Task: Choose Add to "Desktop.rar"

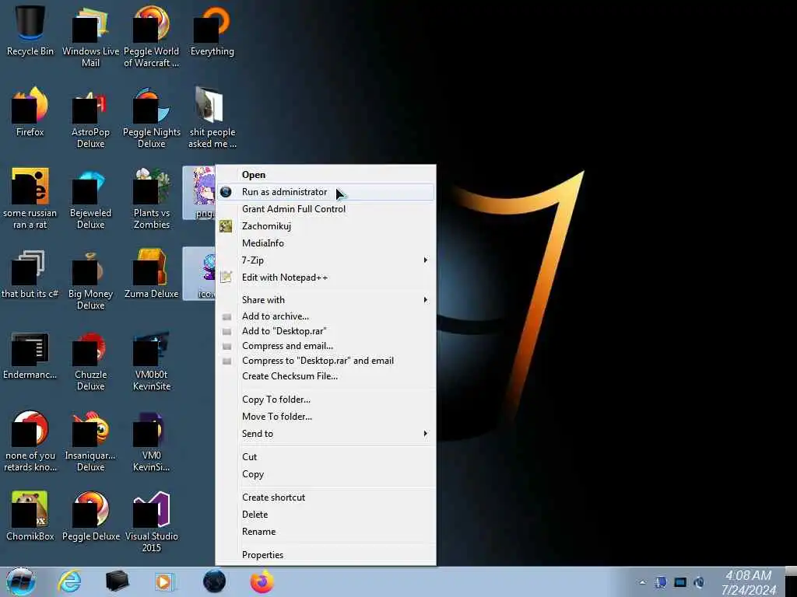Action: 325,331
